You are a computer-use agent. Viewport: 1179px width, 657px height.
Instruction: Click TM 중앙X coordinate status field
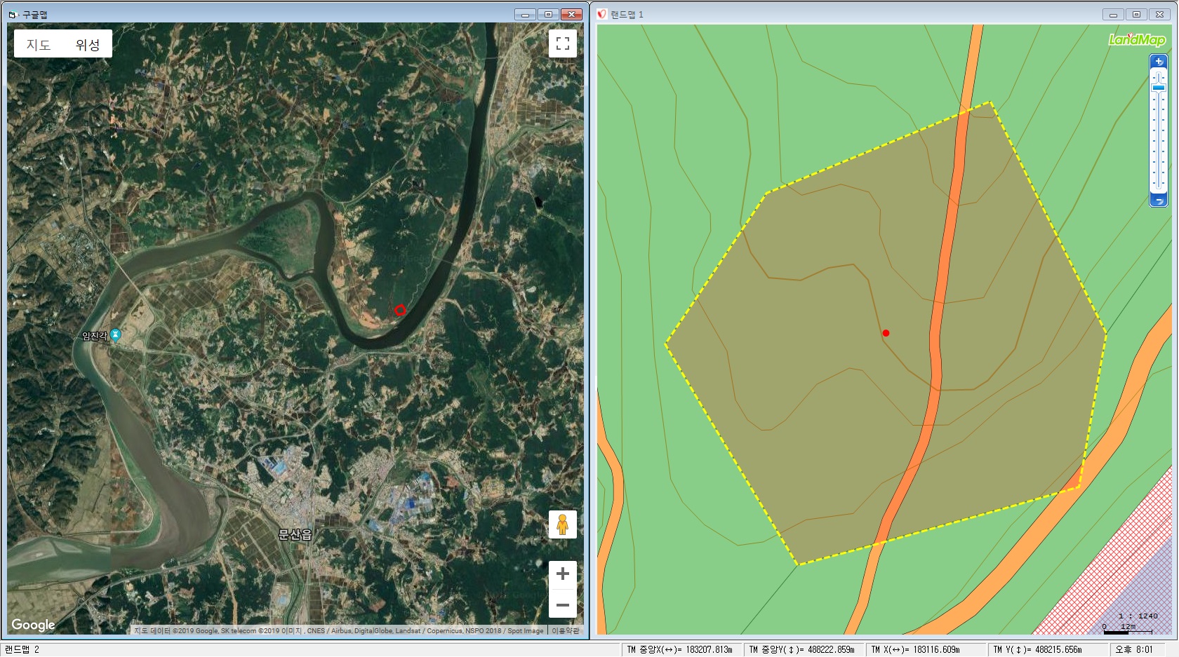(x=681, y=649)
